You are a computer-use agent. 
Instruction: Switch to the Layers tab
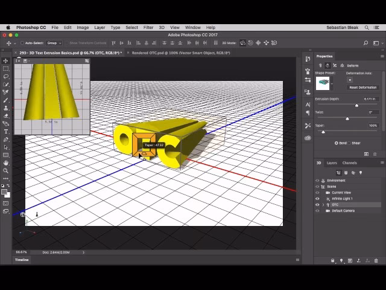tap(332, 163)
